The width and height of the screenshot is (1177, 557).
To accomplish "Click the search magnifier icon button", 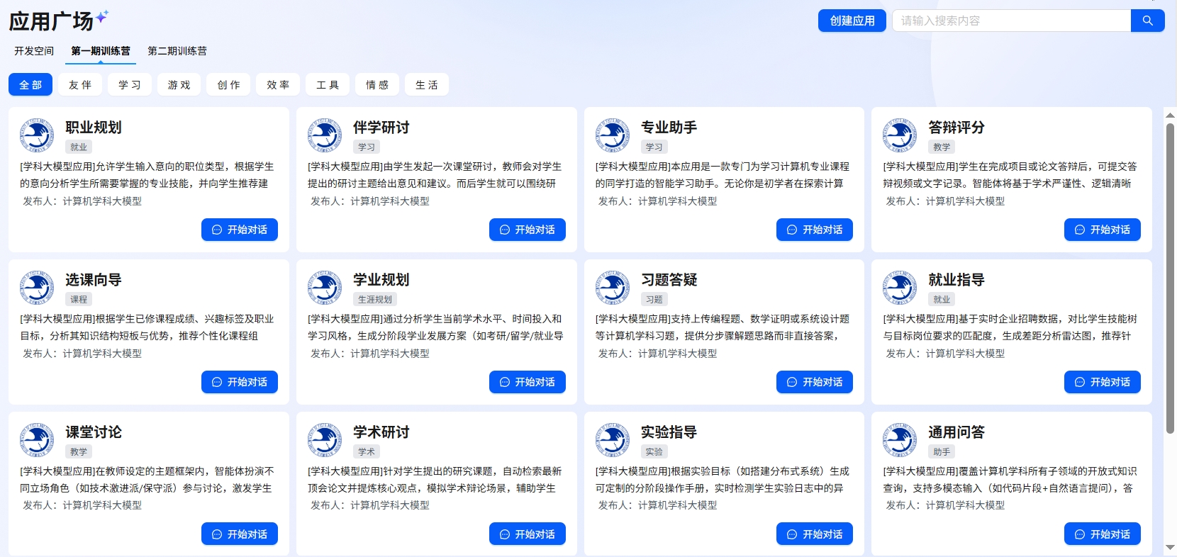I will point(1147,21).
